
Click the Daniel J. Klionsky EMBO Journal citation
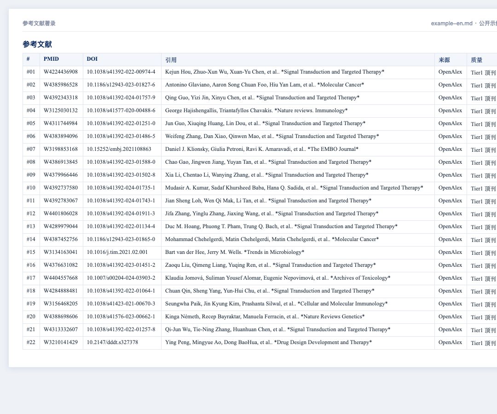[x=262, y=149]
